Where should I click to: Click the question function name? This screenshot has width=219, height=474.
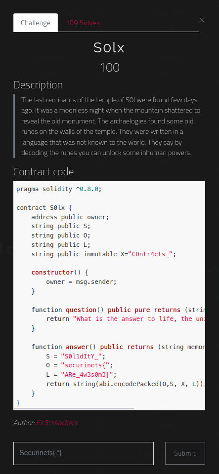81,310
